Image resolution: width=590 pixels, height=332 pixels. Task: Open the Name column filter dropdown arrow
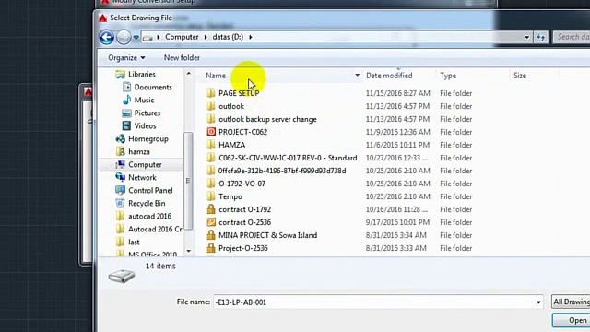[x=357, y=76]
